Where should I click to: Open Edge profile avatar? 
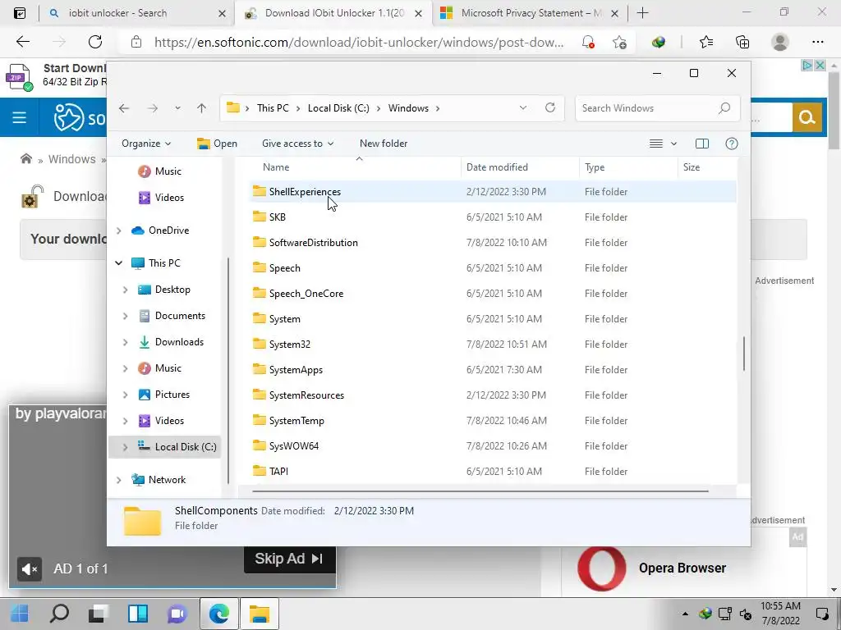coord(780,42)
